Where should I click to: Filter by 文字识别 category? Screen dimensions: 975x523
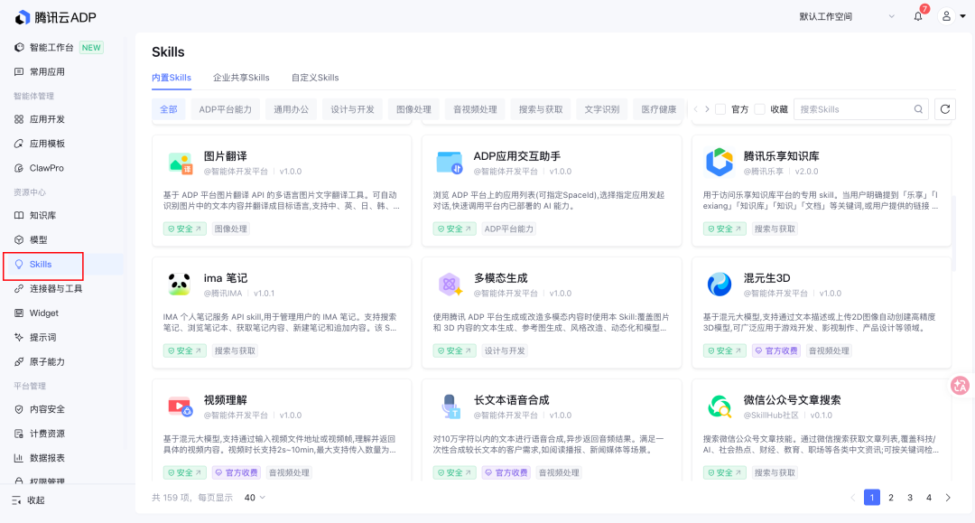click(602, 109)
